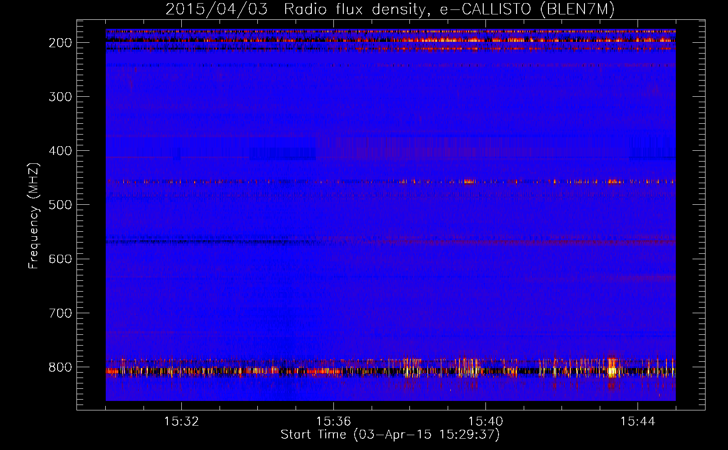Click the 300 frequency tick label
Image resolution: width=728 pixels, height=450 pixels.
[x=60, y=97]
